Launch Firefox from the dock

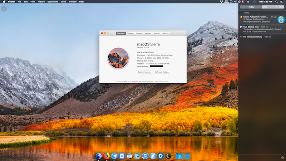tap(106, 156)
